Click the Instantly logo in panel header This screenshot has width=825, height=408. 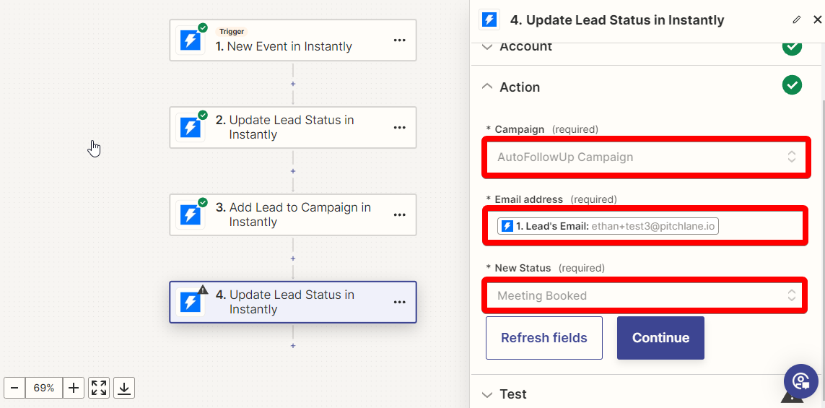[x=489, y=20]
